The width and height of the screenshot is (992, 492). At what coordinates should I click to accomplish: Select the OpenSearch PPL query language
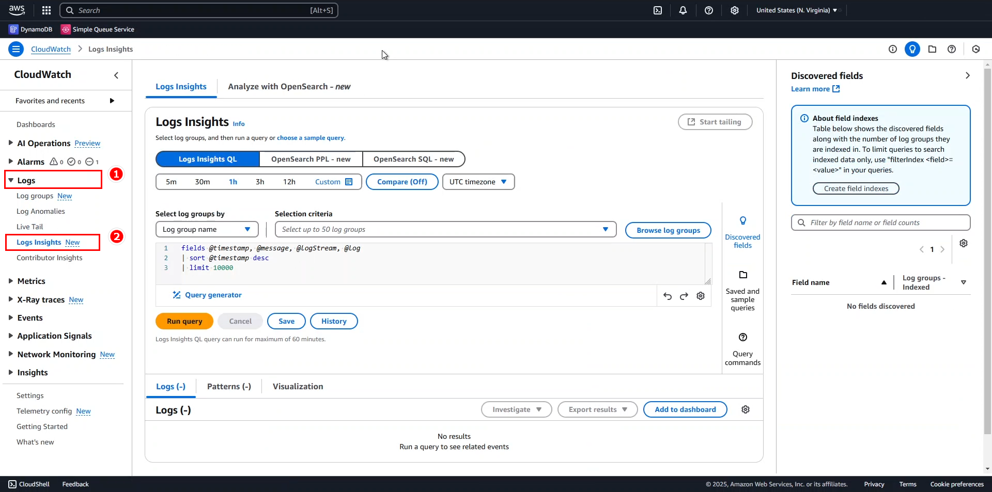click(x=311, y=159)
